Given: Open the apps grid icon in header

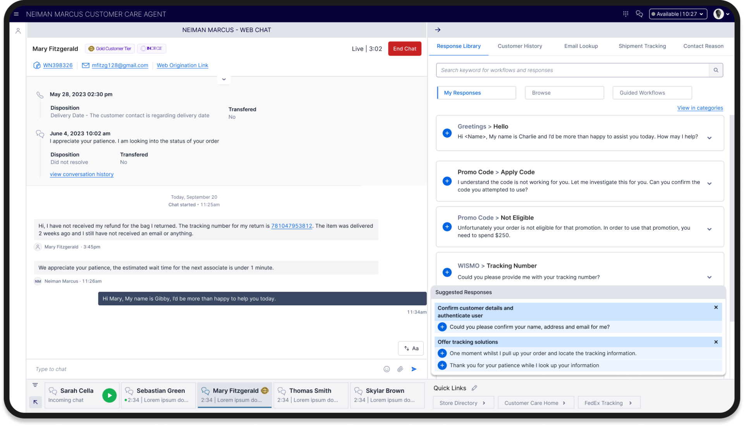Looking at the screenshot, I should click(x=625, y=14).
